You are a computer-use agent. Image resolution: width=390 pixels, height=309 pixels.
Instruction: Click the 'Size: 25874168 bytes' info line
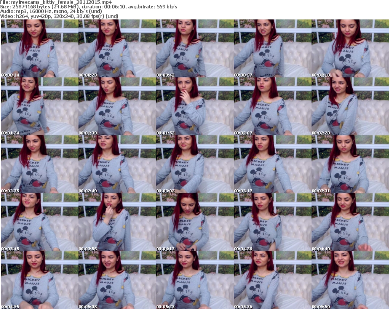(x=89, y=7)
